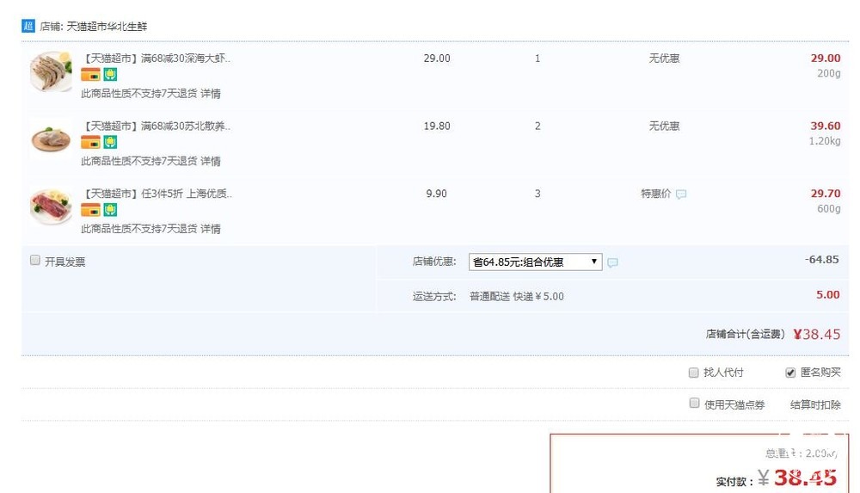Click the store total ¥38.45
Viewport: 860px width, 493px height.
point(817,335)
